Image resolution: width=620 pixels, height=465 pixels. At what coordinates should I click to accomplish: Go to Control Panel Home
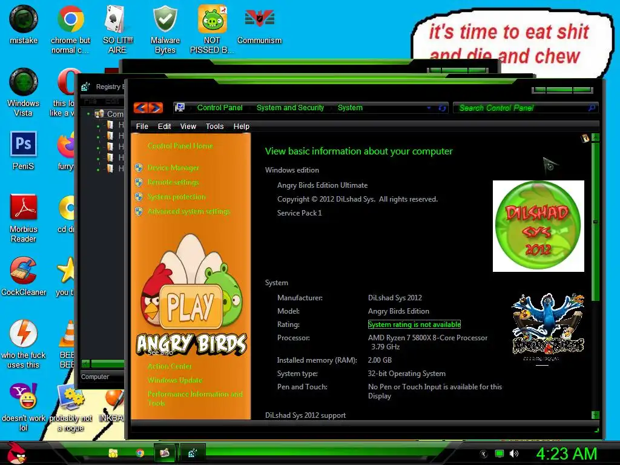(180, 146)
